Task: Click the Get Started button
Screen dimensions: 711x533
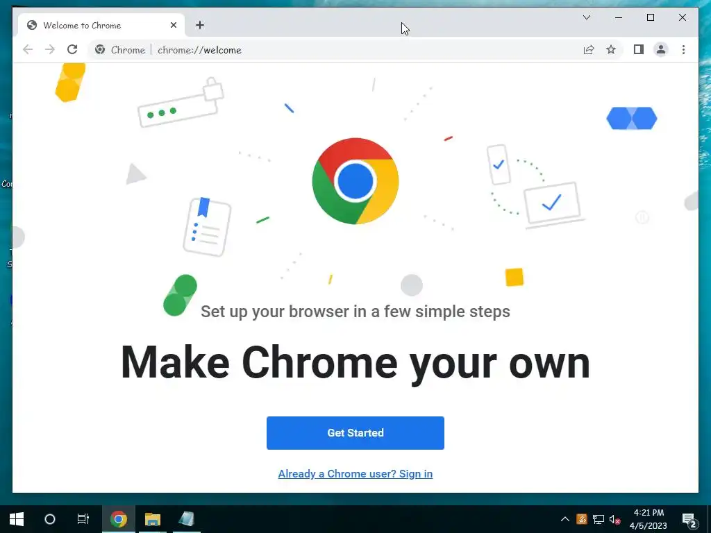Action: pyautogui.click(x=355, y=433)
